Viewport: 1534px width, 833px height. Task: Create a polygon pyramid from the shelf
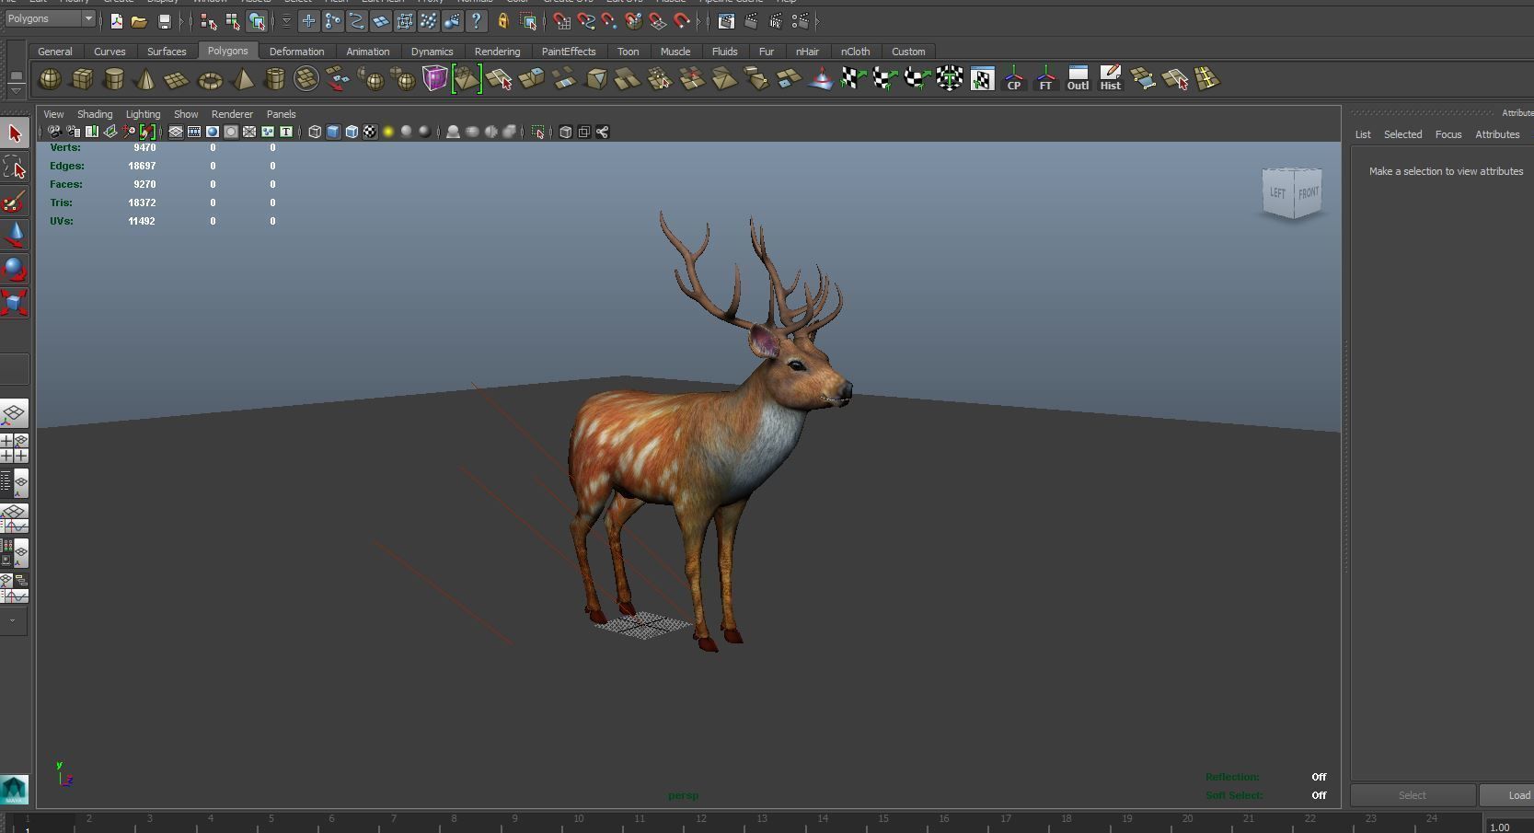coord(243,79)
